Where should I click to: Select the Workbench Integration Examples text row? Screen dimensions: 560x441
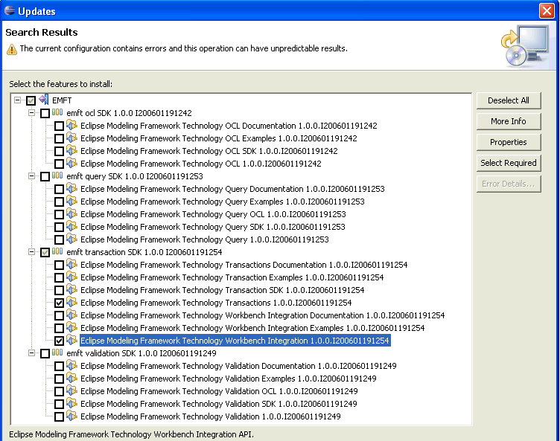click(x=252, y=328)
